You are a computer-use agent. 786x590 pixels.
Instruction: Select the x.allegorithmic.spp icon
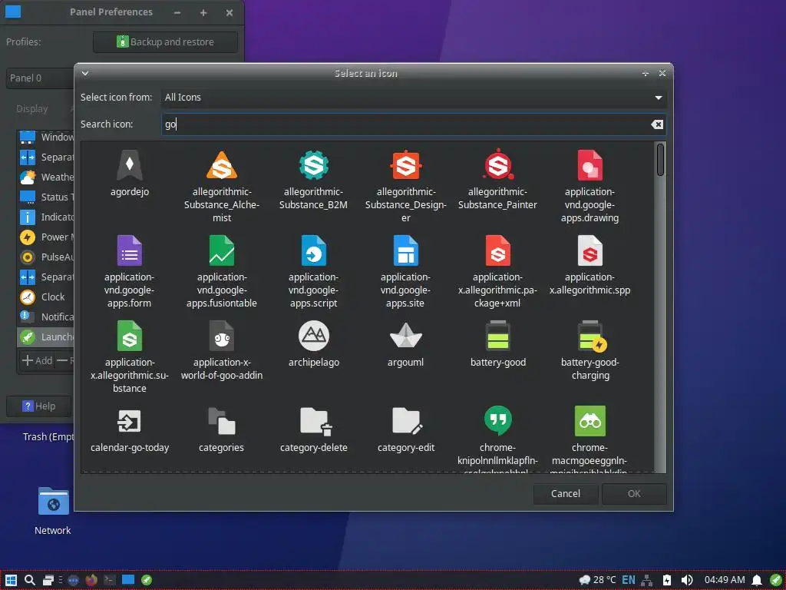click(589, 264)
